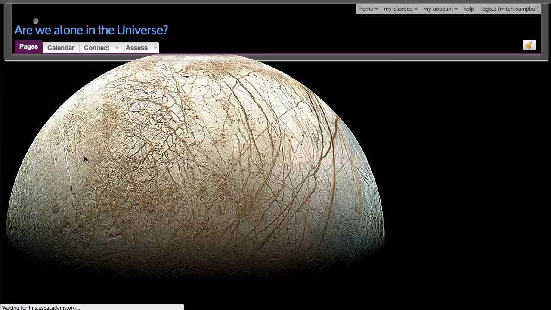Click the Europa moon image
Viewport: 551px width, 310px height.
(195, 168)
